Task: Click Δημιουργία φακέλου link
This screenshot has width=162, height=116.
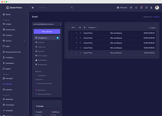Action: click(x=44, y=83)
